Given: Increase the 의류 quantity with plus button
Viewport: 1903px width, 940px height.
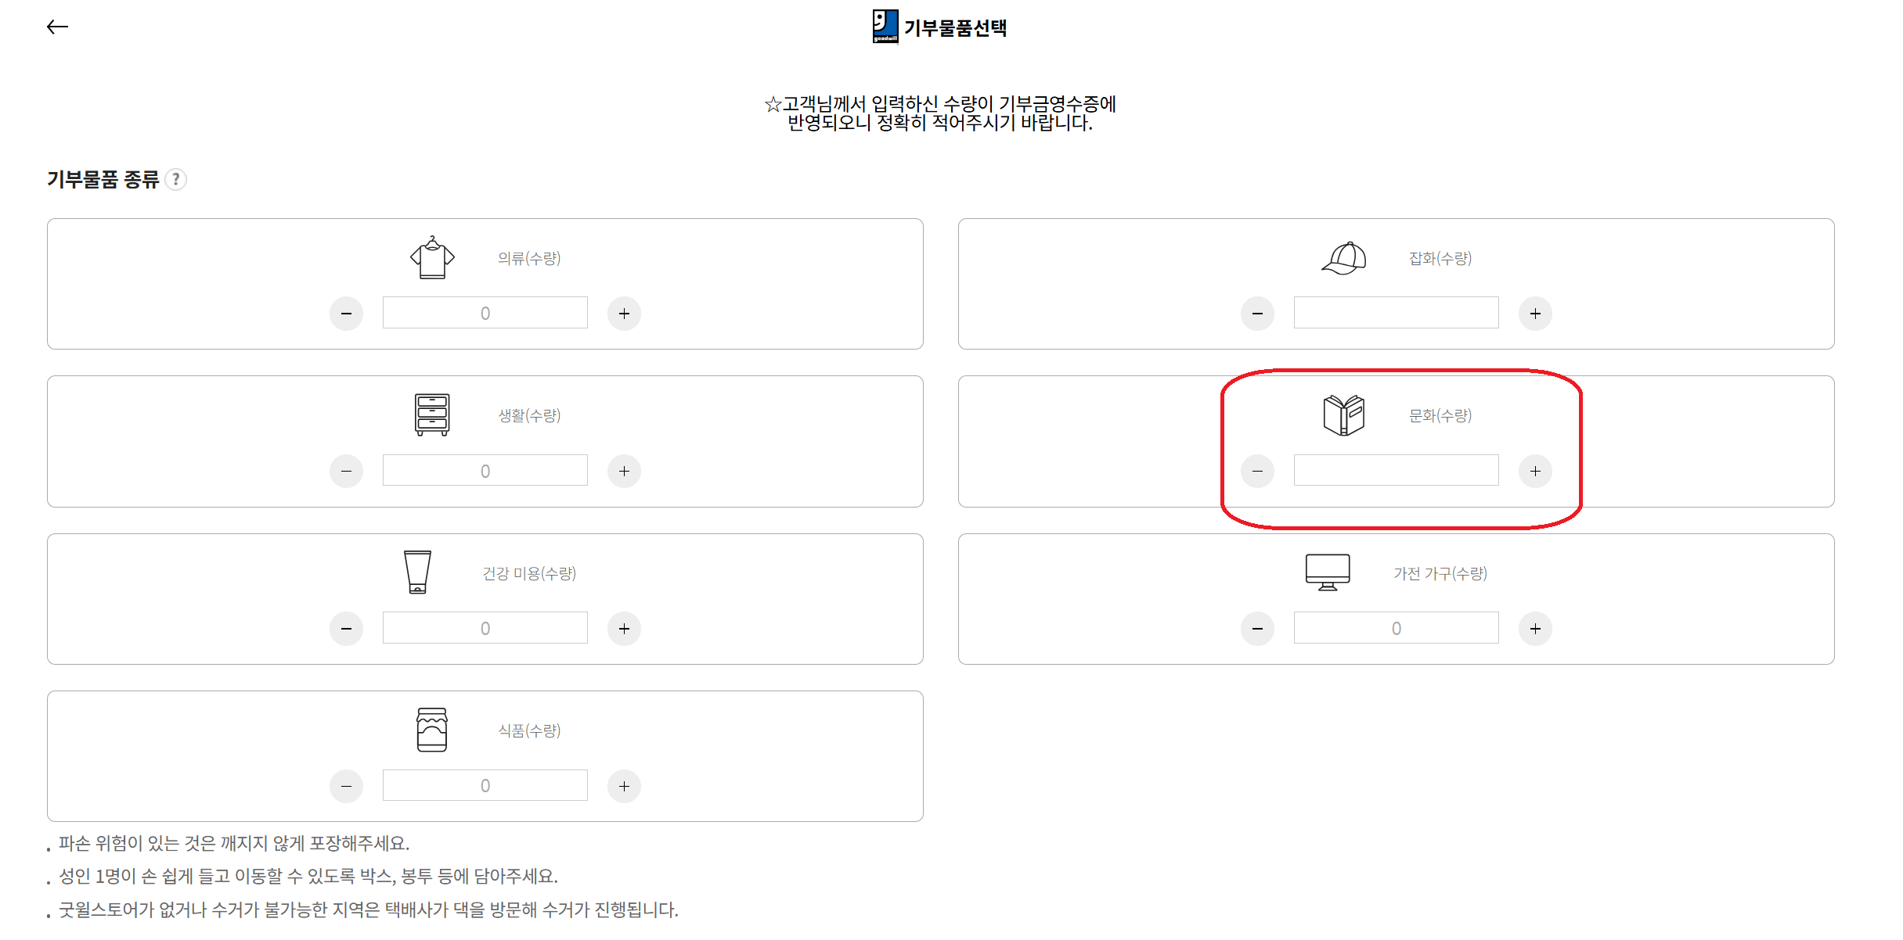Looking at the screenshot, I should 624,313.
